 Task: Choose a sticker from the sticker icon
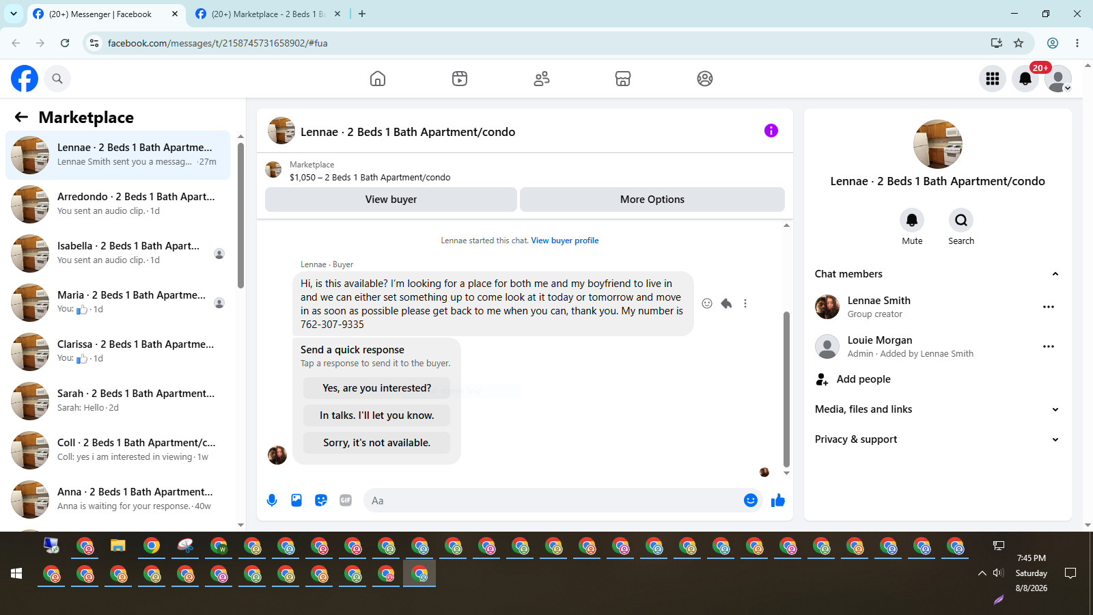(321, 500)
